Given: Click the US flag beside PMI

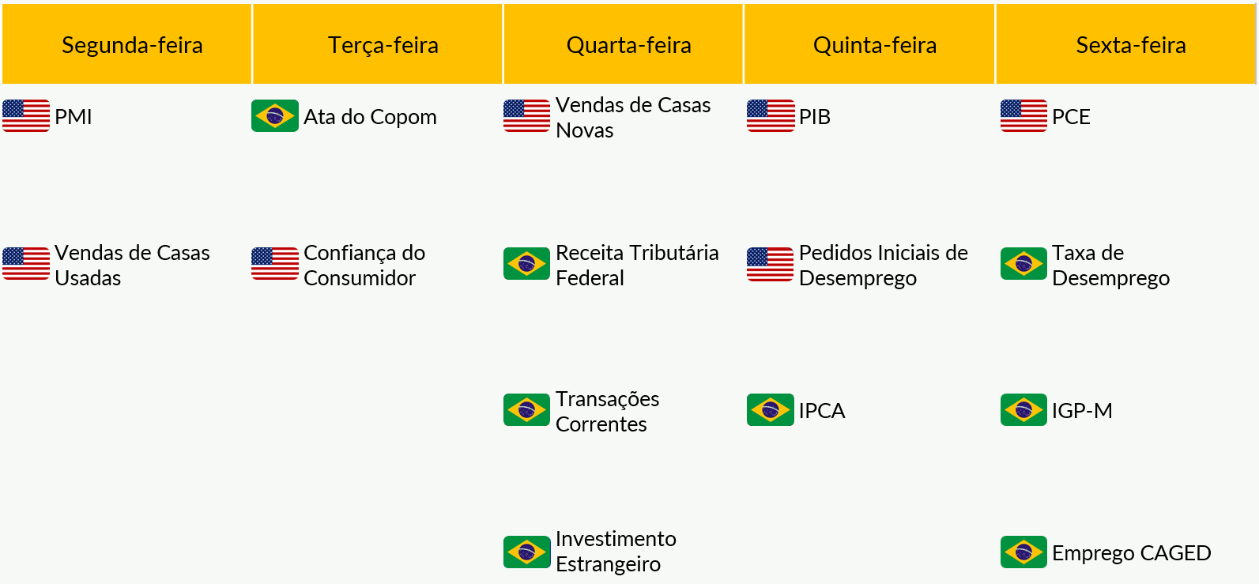Looking at the screenshot, I should click(x=26, y=116).
